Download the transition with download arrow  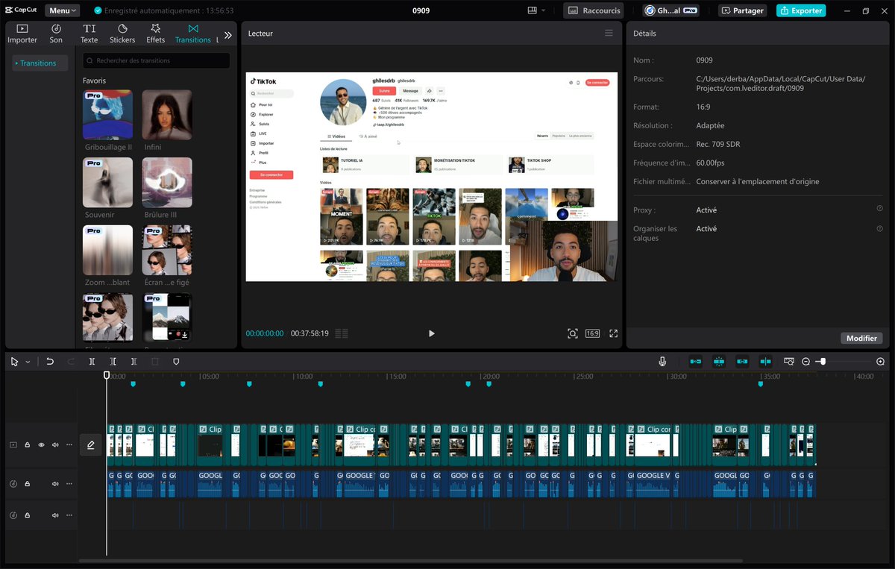(184, 336)
